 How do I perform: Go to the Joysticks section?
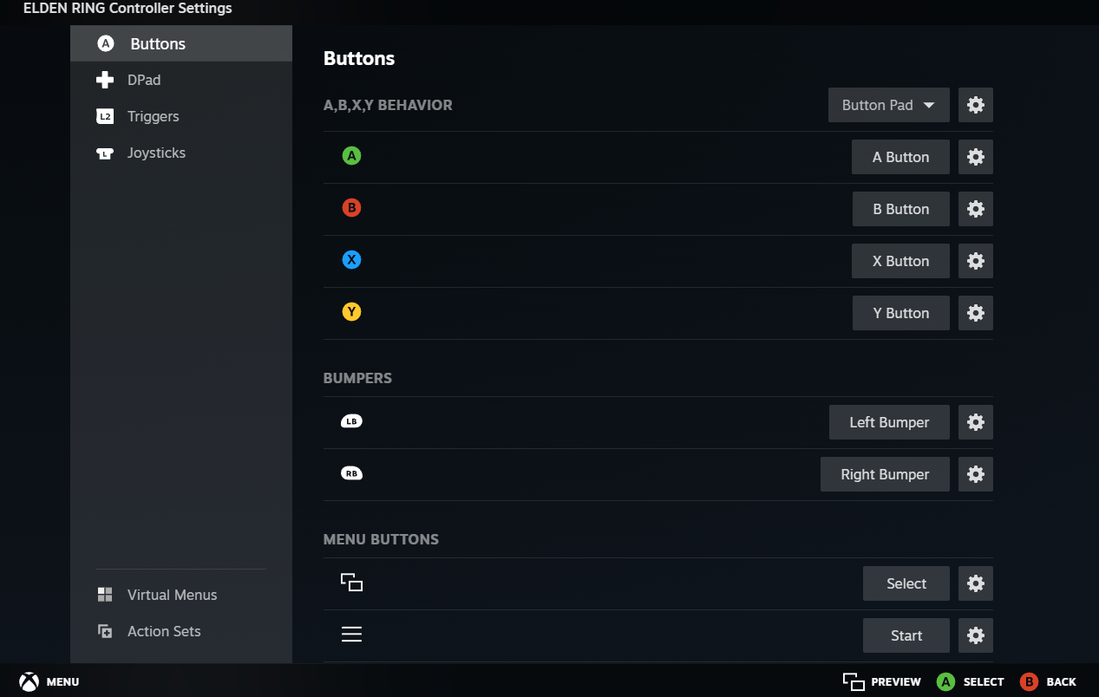click(156, 153)
